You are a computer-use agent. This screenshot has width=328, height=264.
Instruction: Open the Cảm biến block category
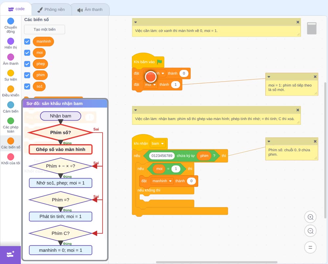tap(10, 107)
